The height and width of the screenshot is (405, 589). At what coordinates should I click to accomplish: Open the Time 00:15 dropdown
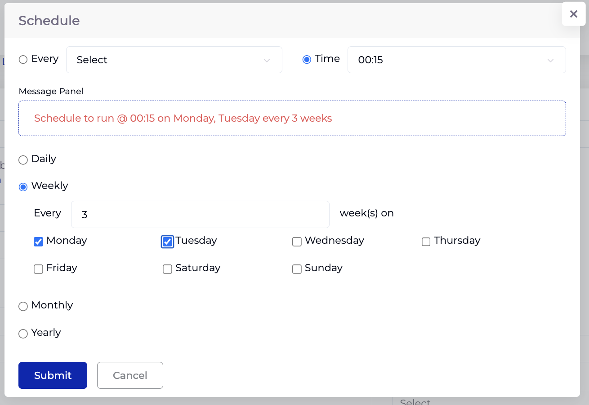click(456, 60)
